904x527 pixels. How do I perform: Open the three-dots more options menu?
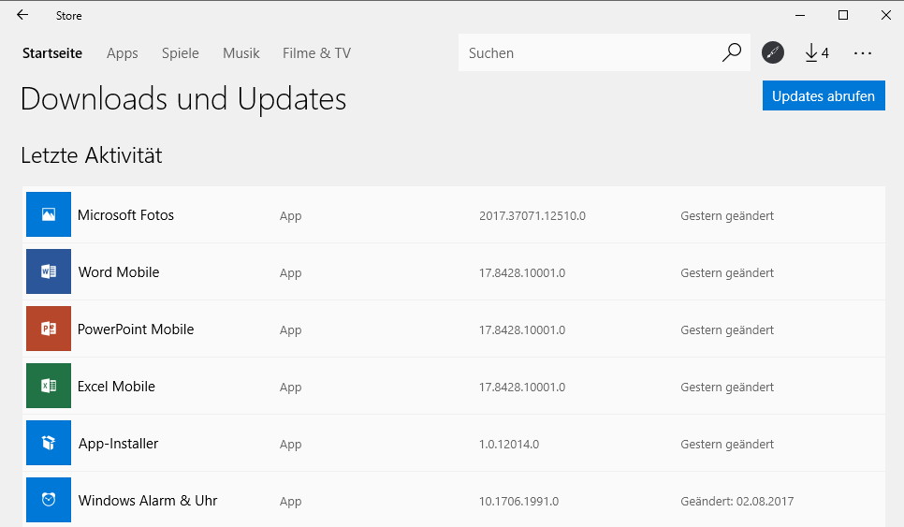point(863,53)
